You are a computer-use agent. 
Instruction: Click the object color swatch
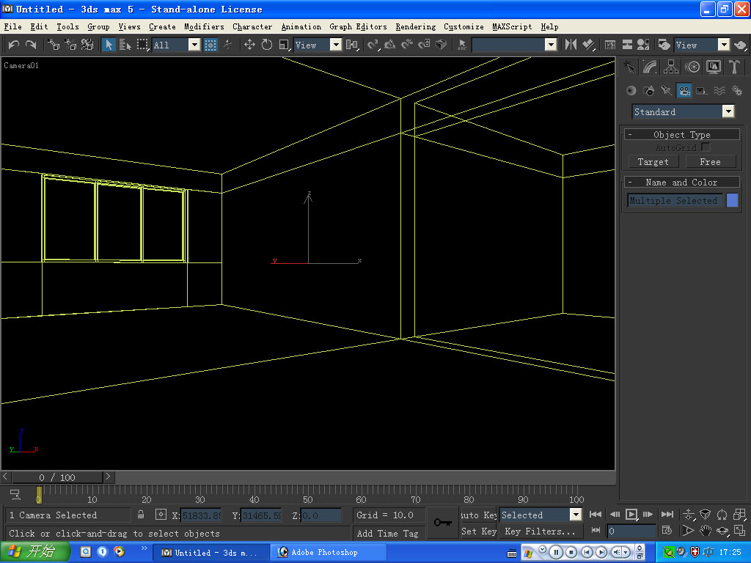pos(733,200)
